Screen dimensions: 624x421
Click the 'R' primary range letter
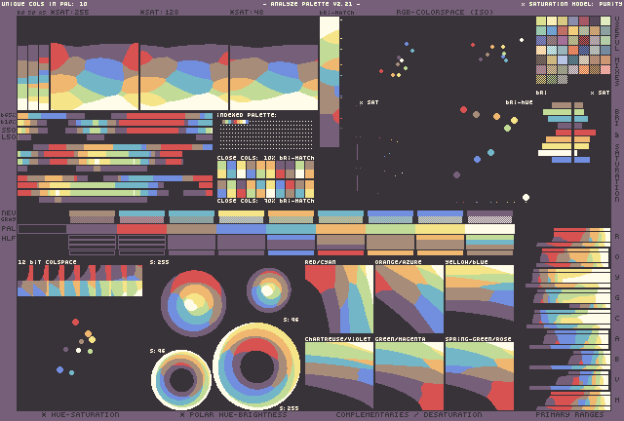tap(617, 237)
